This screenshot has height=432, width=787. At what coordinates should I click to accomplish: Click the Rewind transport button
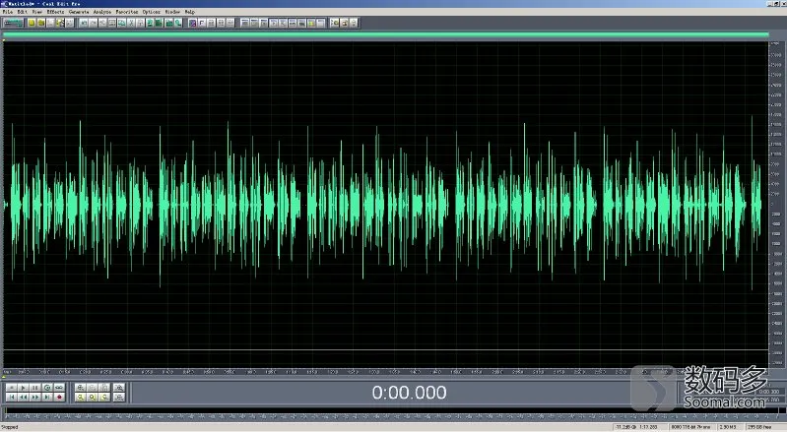point(23,397)
